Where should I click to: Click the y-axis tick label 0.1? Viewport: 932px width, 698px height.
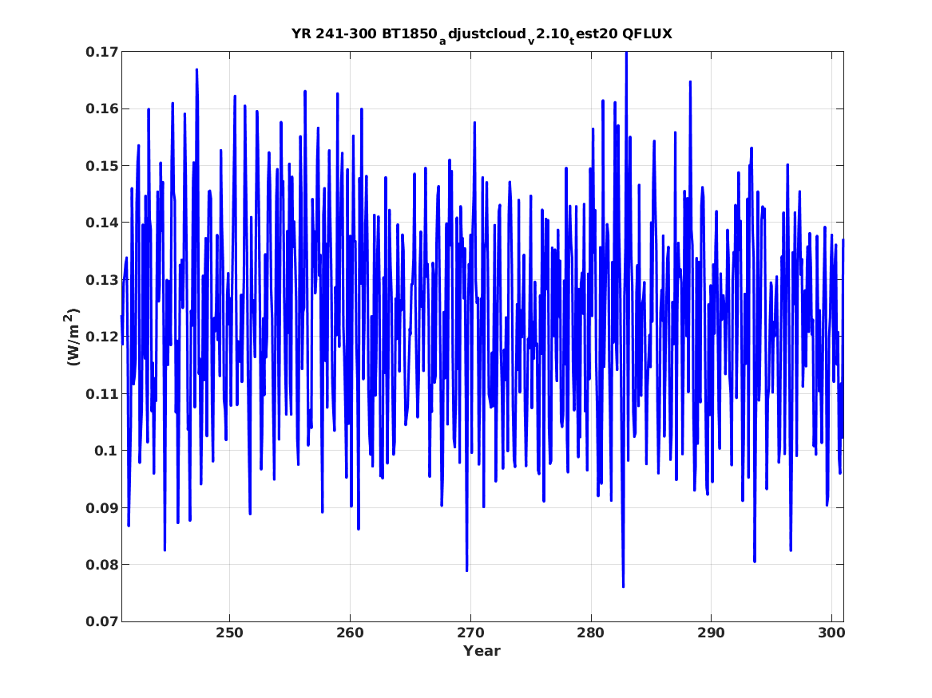coord(105,451)
